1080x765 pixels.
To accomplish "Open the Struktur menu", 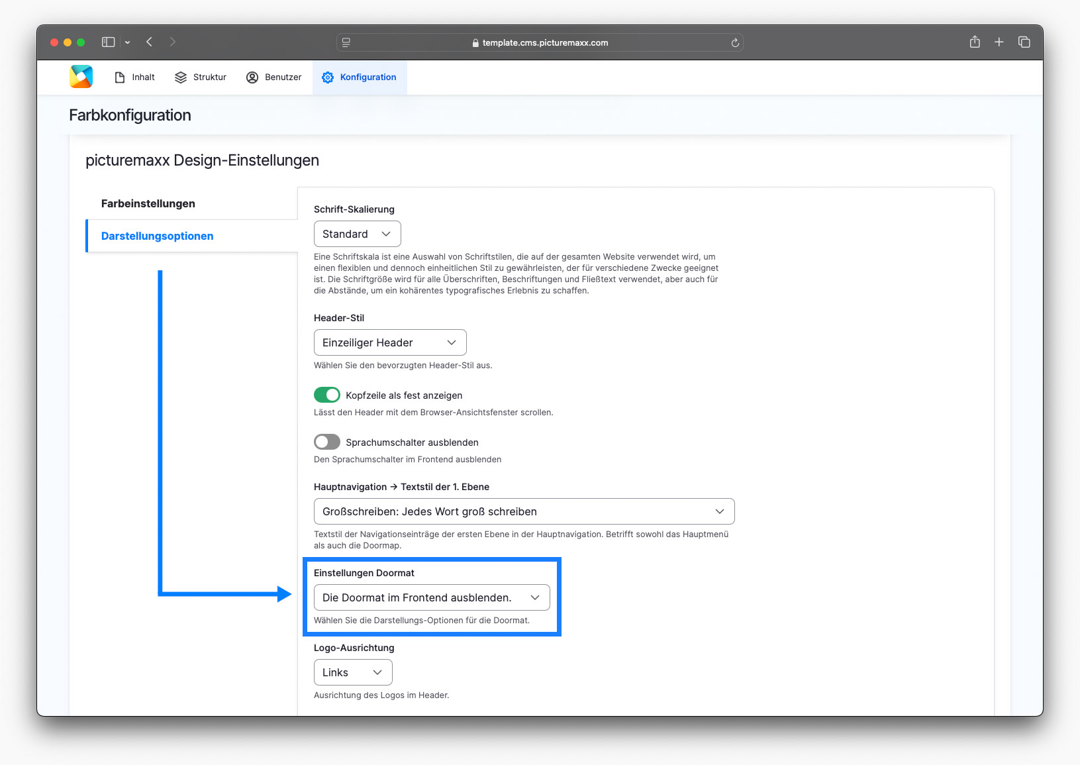I will [x=201, y=77].
